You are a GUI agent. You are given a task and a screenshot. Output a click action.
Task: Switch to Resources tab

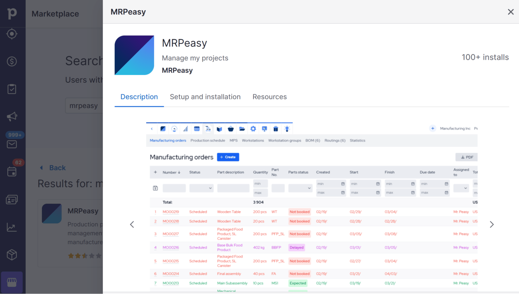(x=269, y=97)
